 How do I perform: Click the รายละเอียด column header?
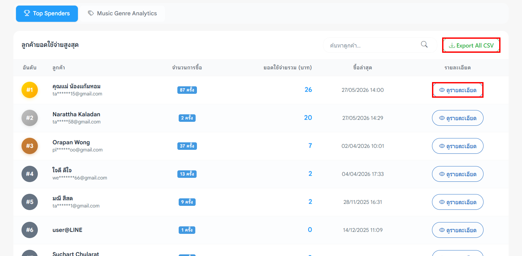[x=457, y=68]
